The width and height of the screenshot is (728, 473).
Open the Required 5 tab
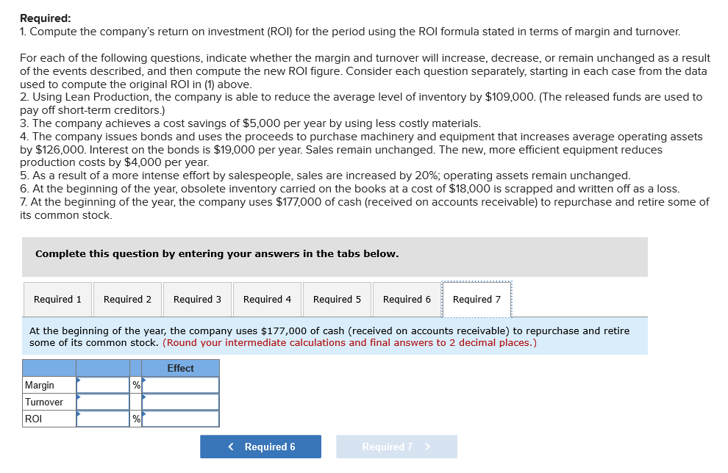click(x=337, y=299)
